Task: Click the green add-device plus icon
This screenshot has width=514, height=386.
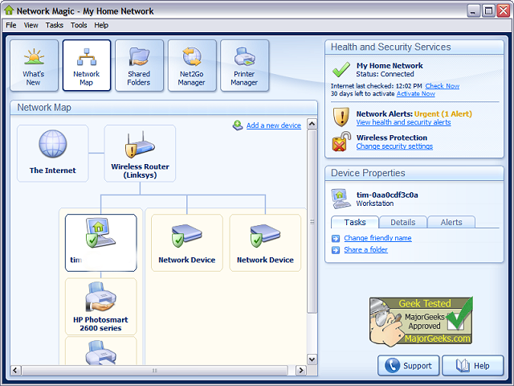Action: [x=238, y=125]
